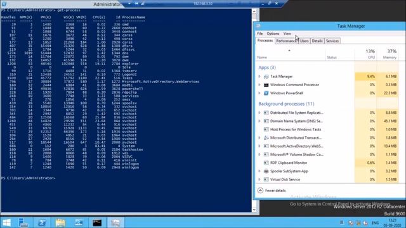Select 'Background processes (11)' group heading

[x=286, y=104]
